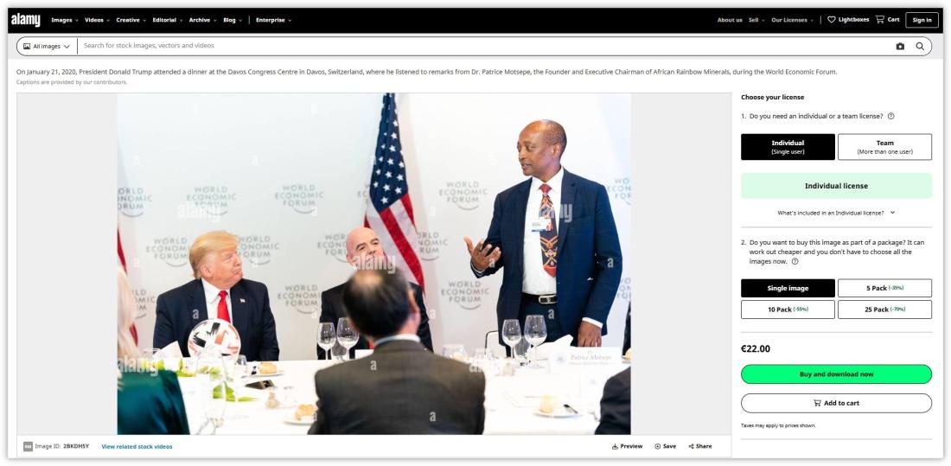Viewport: 951px width, 466px height.
Task: Open the Editorial menu
Action: coord(168,20)
